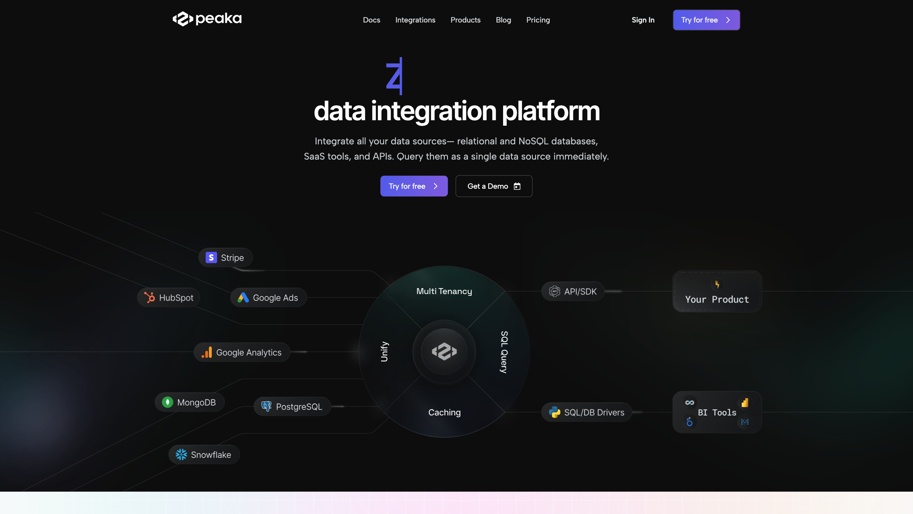Click the Your Product card text
The height and width of the screenshot is (514, 913).
[x=717, y=300]
